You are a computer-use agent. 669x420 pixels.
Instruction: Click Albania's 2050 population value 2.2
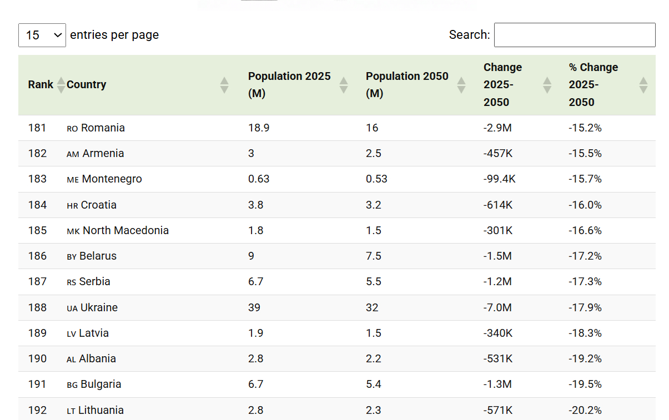373,359
